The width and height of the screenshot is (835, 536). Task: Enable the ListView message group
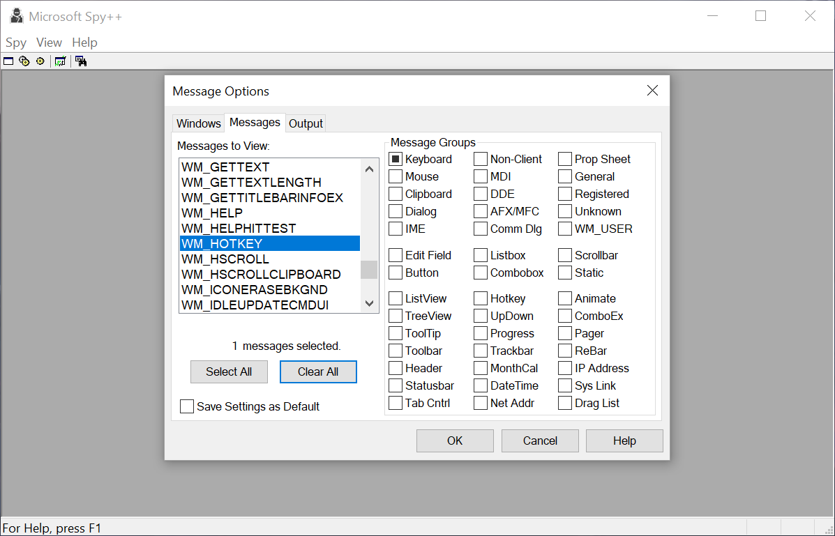[x=396, y=298]
